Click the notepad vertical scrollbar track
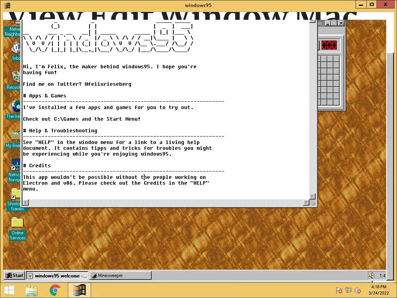397x298 pixels. (312, 108)
